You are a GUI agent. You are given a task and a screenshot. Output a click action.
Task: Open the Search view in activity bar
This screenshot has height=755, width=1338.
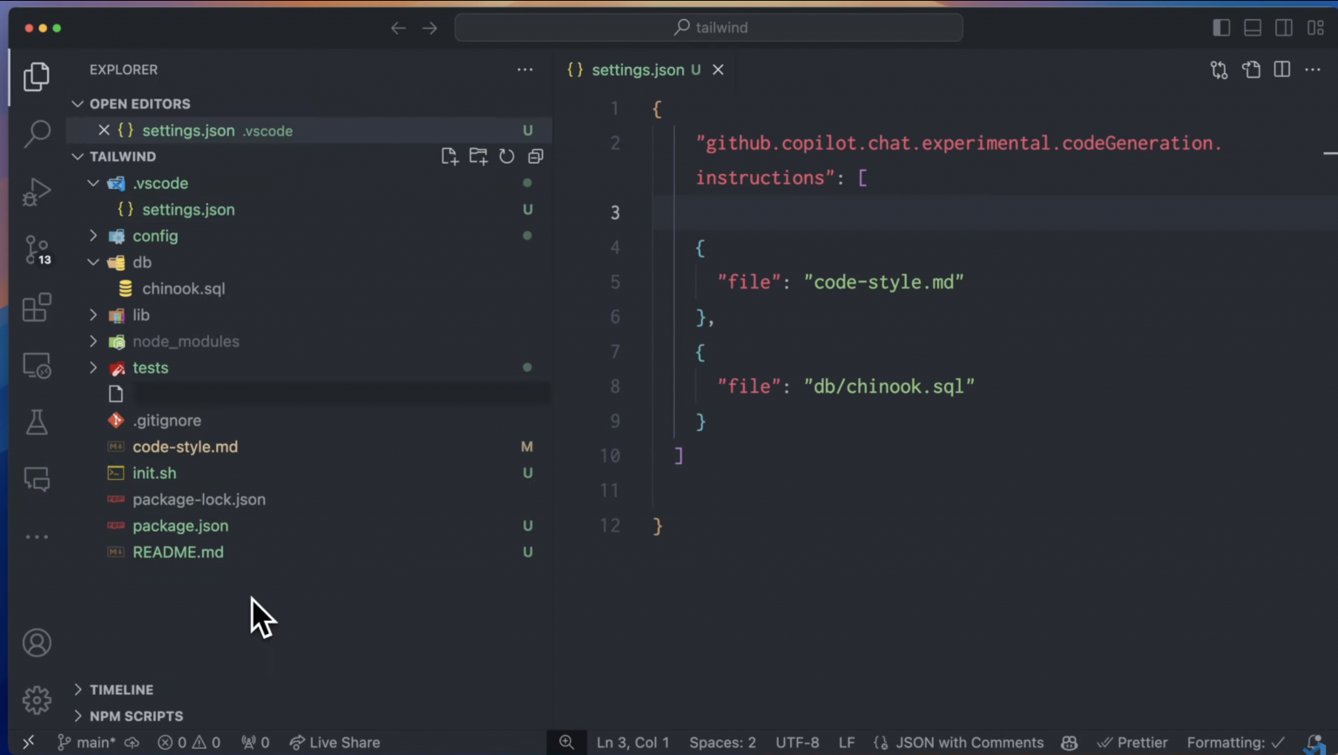pyautogui.click(x=37, y=134)
